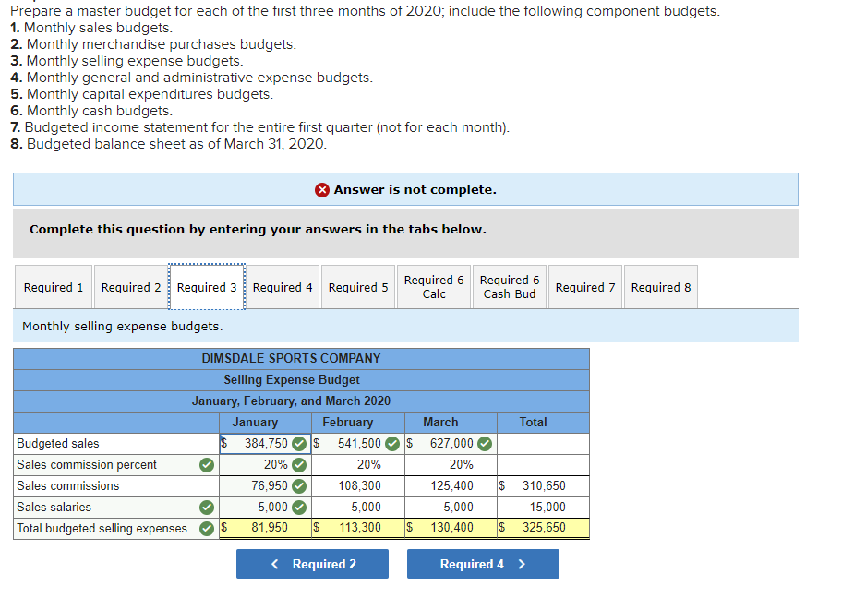
Task: Switch to the Required 5 tab
Action: [358, 287]
